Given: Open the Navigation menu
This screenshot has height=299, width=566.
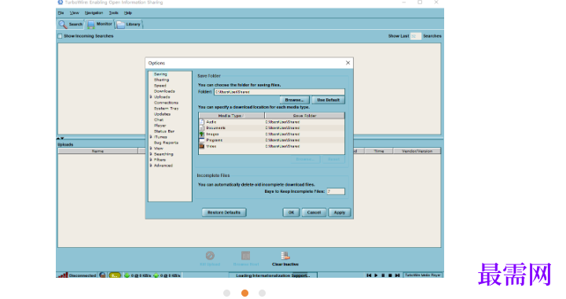Looking at the screenshot, I should click(94, 13).
